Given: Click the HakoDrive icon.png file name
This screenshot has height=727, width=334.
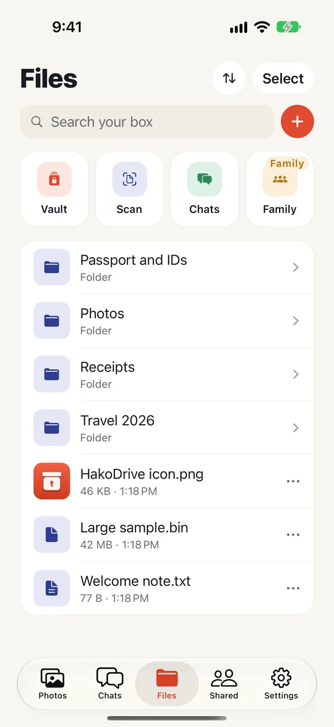Looking at the screenshot, I should point(142,474).
